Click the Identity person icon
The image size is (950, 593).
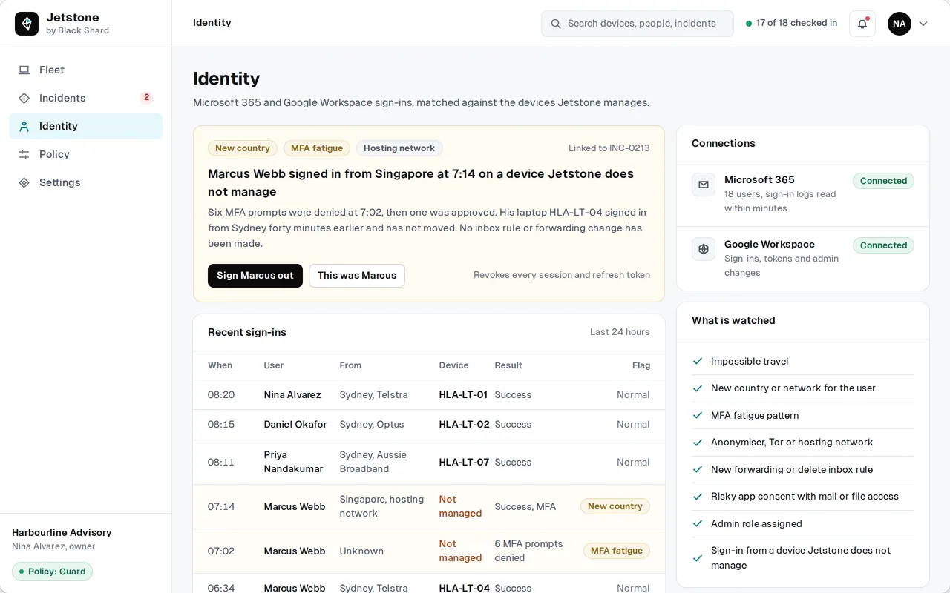pos(24,126)
